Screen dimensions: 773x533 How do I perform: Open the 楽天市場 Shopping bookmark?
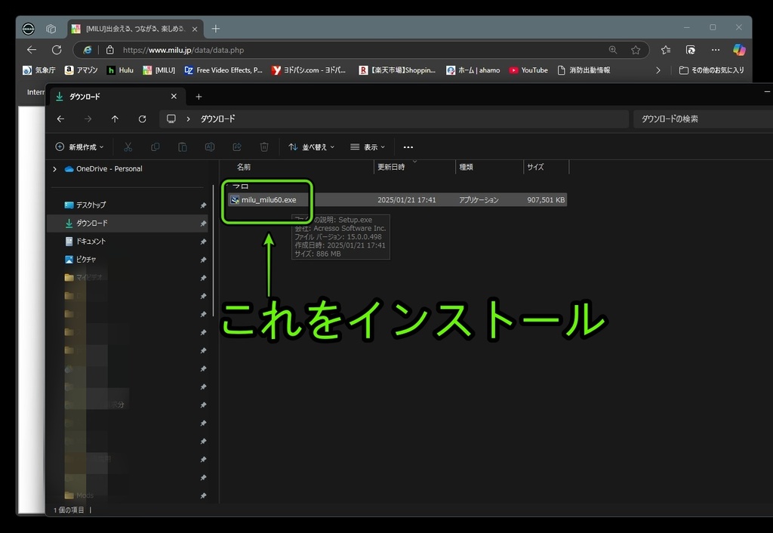coord(397,70)
